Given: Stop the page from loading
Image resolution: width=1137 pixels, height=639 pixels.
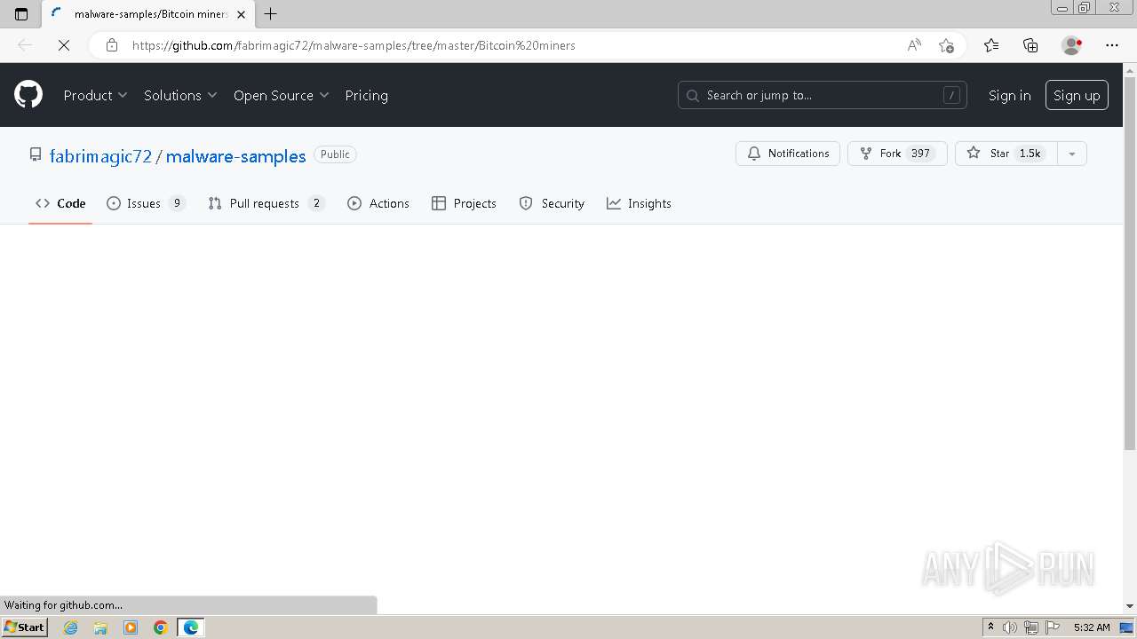Looking at the screenshot, I should (x=64, y=45).
